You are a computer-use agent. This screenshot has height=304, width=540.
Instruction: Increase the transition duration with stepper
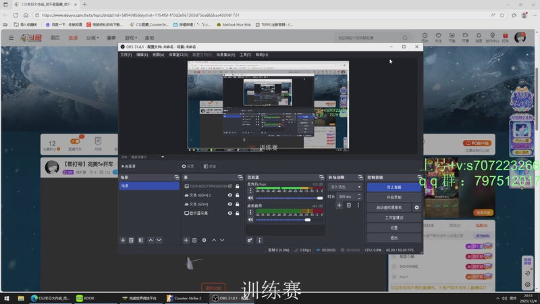(x=359, y=195)
